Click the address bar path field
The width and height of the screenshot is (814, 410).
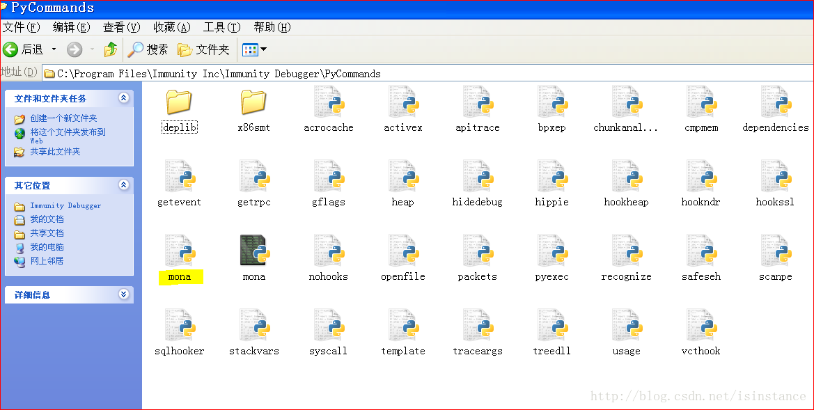coord(428,74)
